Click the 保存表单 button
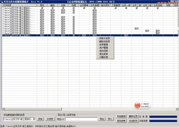 (x=121, y=121)
